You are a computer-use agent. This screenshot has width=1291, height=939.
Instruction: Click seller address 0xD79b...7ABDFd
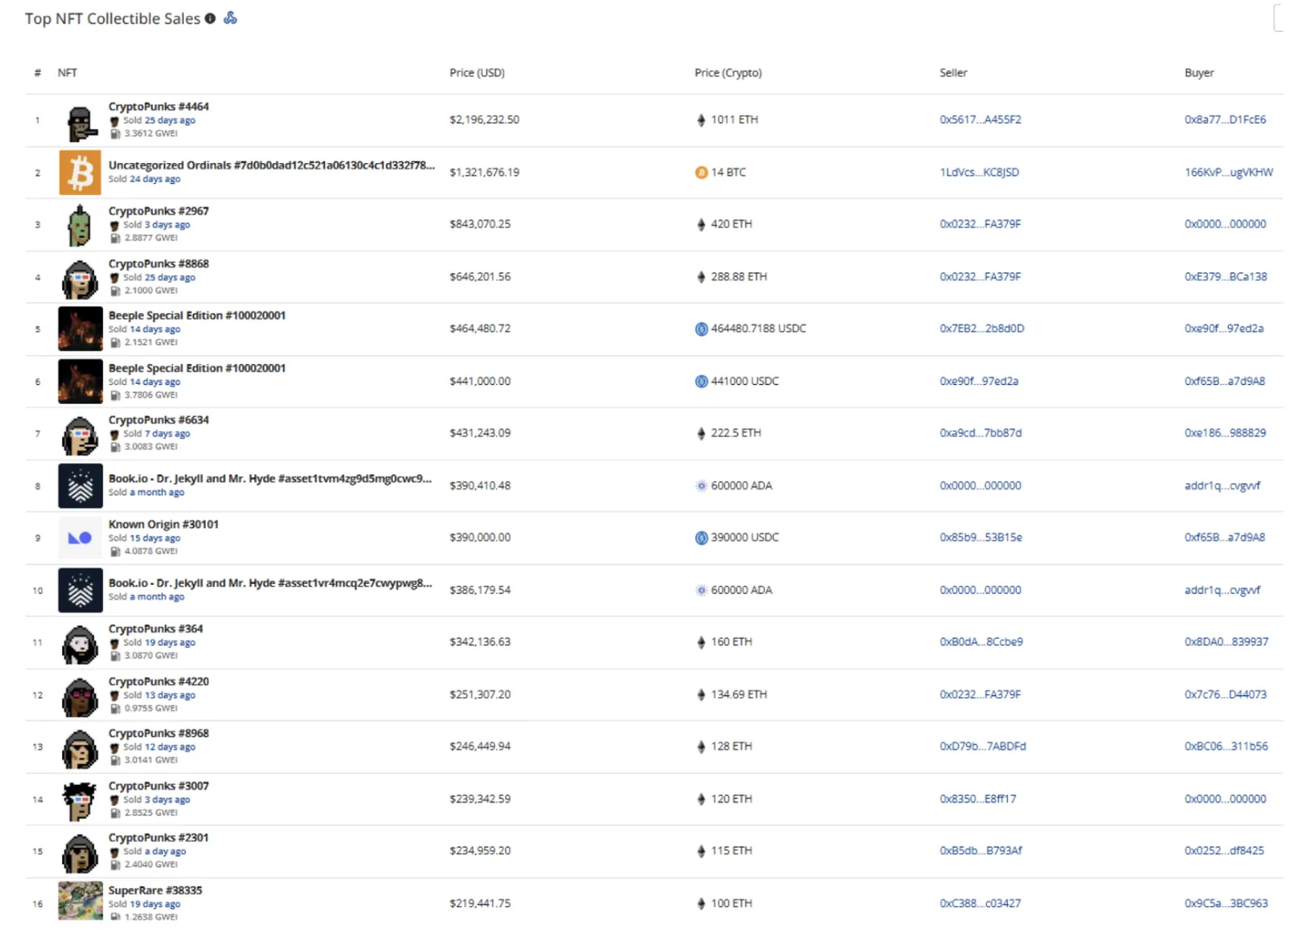[x=982, y=746]
